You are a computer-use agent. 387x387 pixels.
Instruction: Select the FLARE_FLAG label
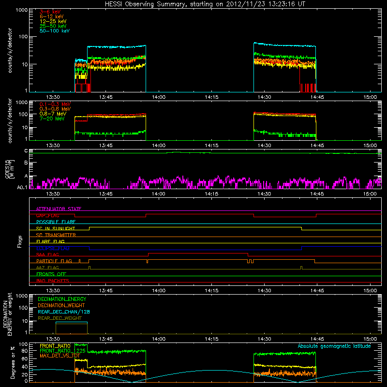coord(50,241)
